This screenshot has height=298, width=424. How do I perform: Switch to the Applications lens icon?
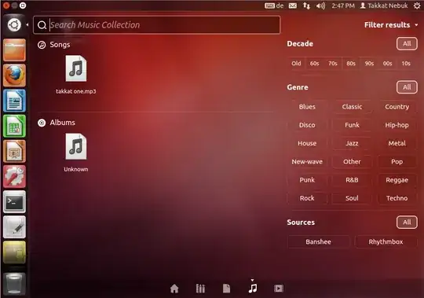[200, 289]
